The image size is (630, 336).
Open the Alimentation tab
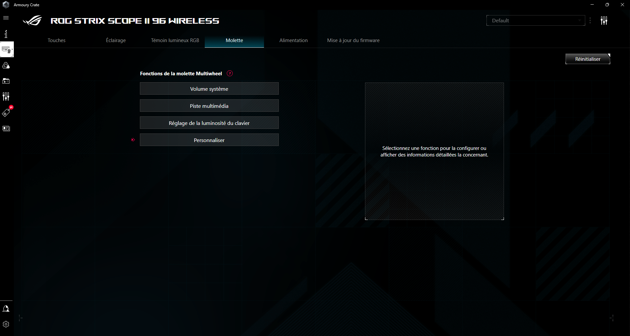pos(294,40)
